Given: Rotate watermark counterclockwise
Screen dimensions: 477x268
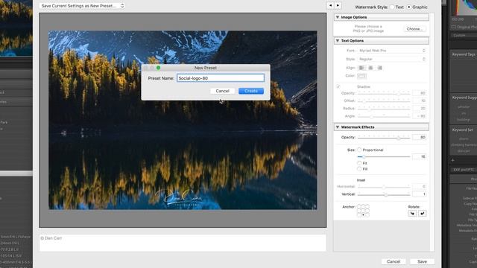Looking at the screenshot, I should tap(412, 214).
